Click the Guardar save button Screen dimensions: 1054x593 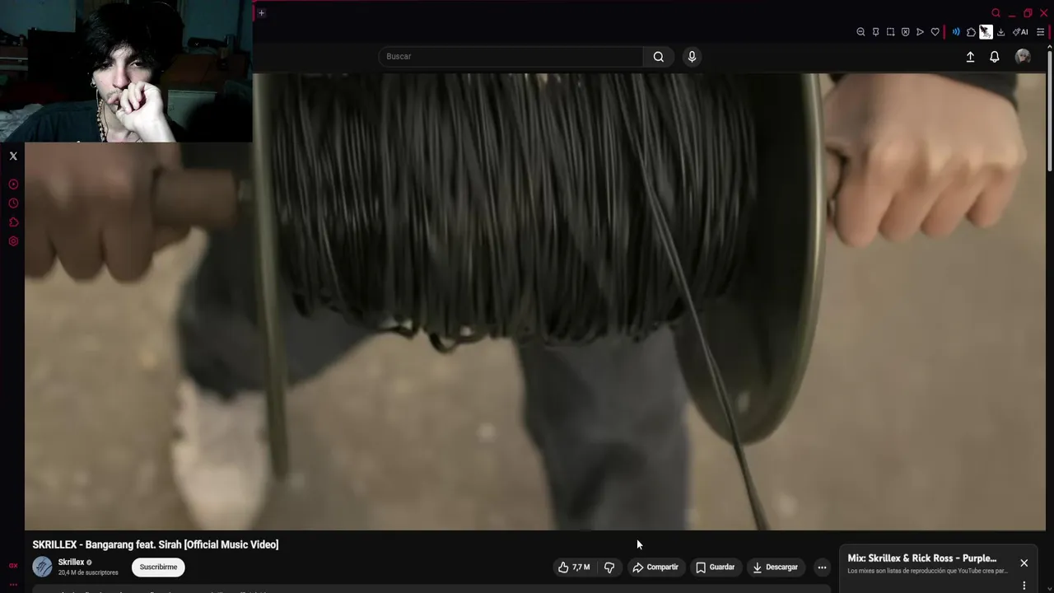click(715, 567)
